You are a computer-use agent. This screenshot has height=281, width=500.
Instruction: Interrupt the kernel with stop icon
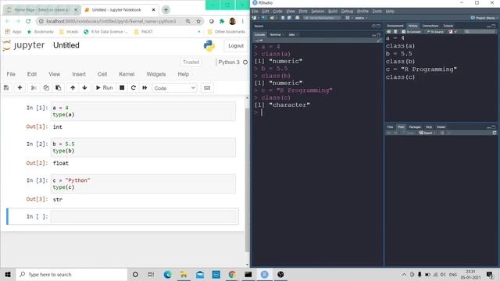(122, 87)
